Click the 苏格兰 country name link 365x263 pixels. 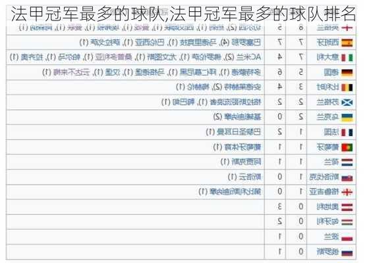[x=327, y=102]
